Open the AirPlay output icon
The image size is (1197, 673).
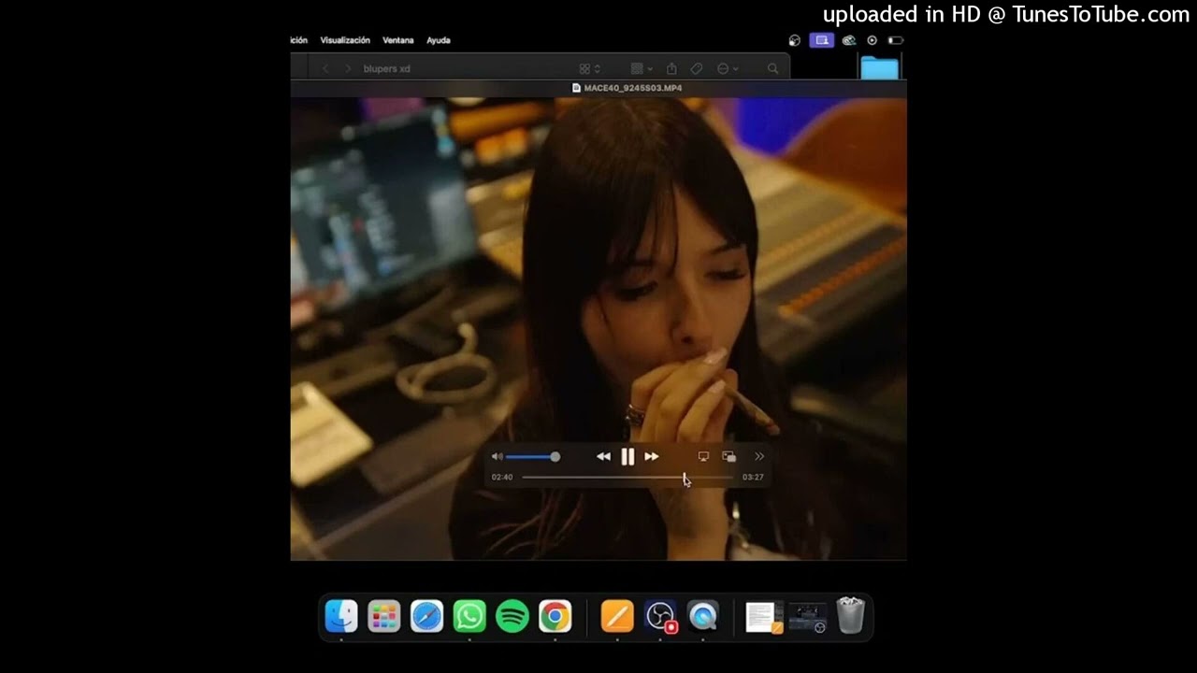tap(703, 456)
